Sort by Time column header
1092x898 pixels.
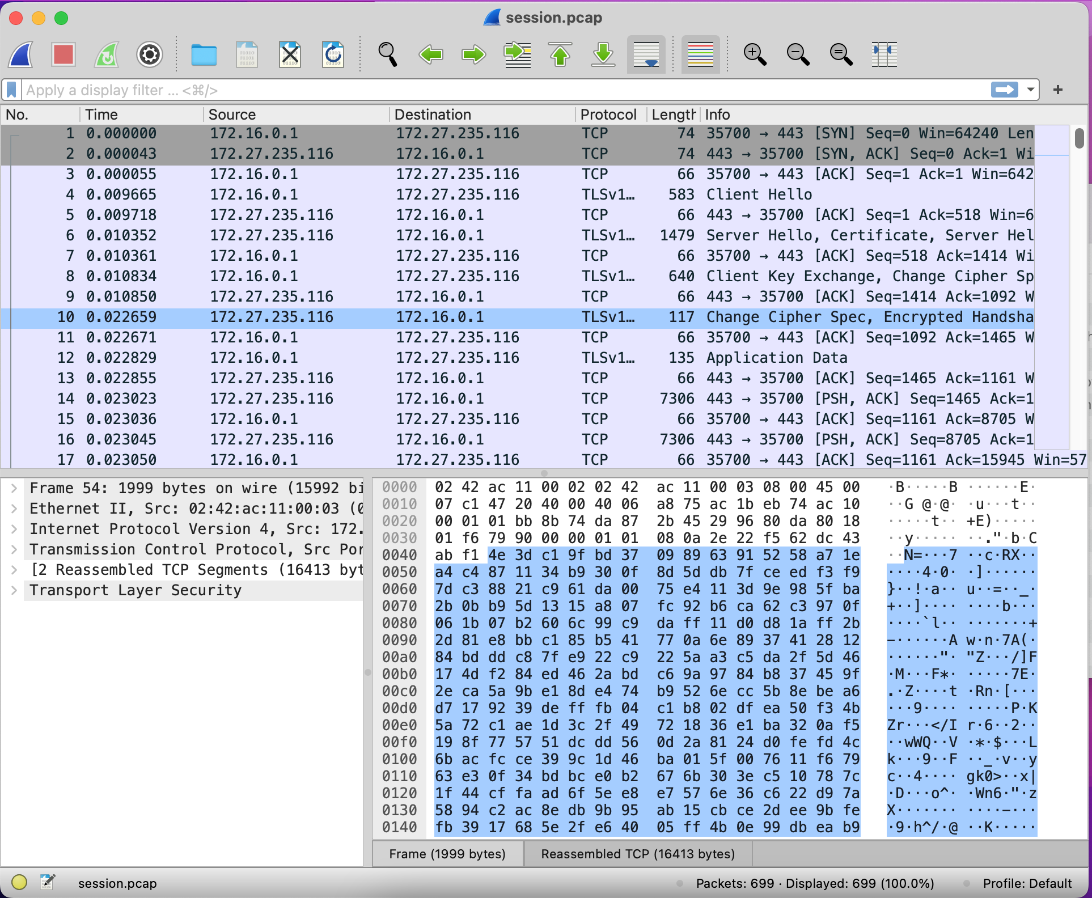point(142,115)
